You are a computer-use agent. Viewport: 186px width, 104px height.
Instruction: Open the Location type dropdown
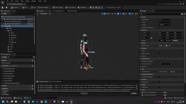tap(145, 33)
